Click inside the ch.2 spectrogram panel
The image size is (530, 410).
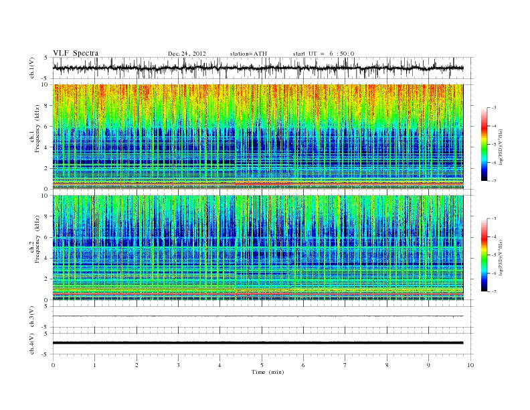258,248
